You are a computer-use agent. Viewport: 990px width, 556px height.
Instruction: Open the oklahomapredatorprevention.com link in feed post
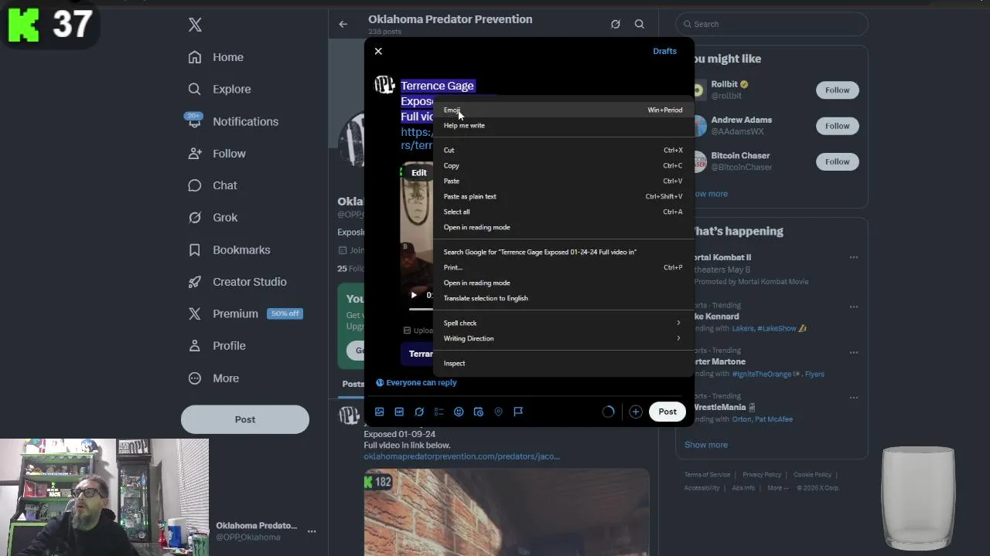[462, 456]
